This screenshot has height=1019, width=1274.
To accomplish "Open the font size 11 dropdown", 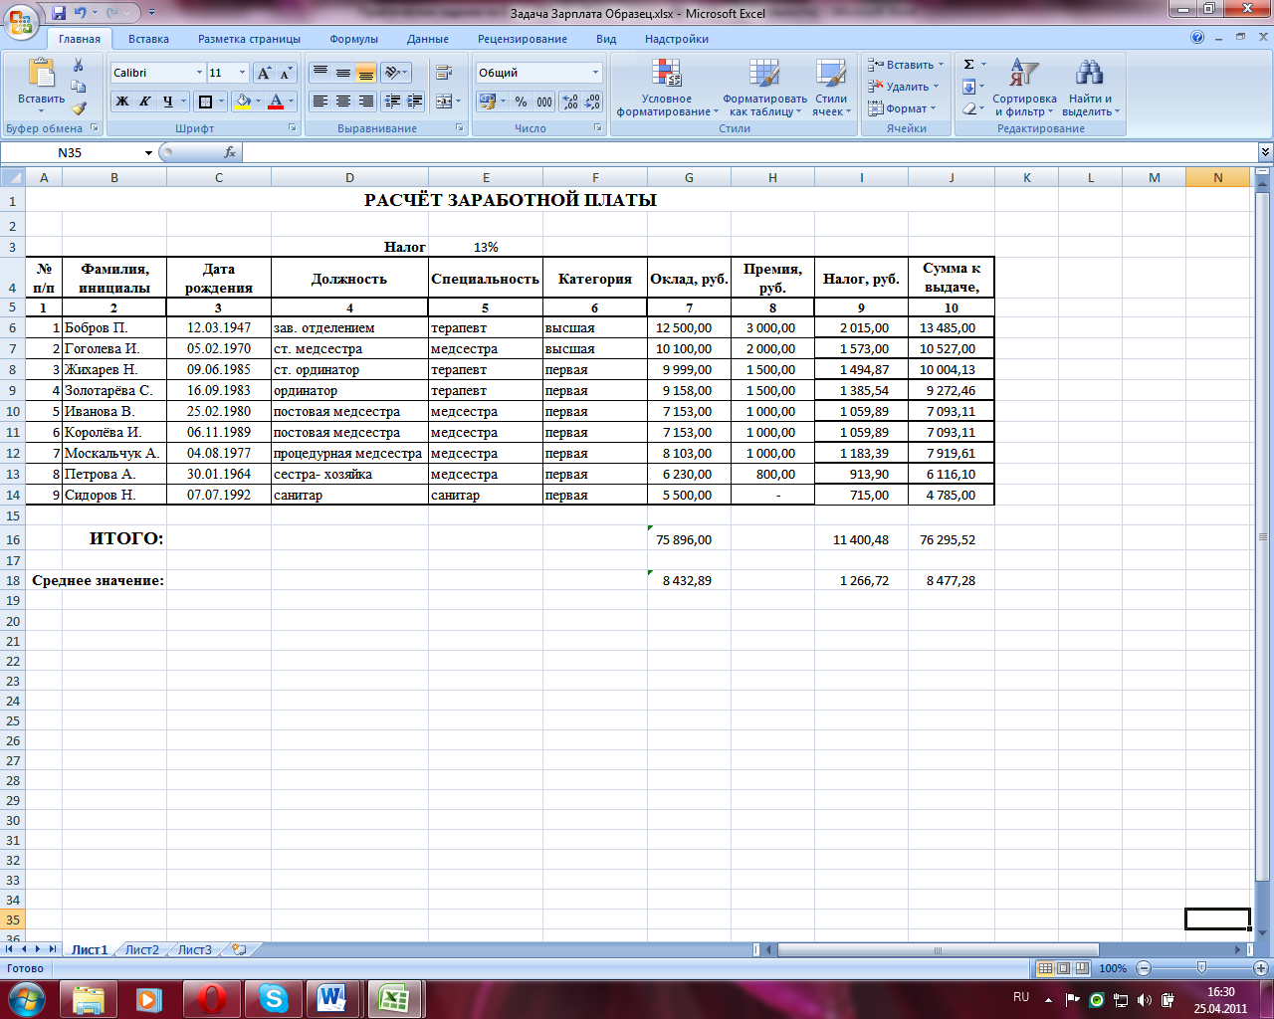I will coord(242,73).
